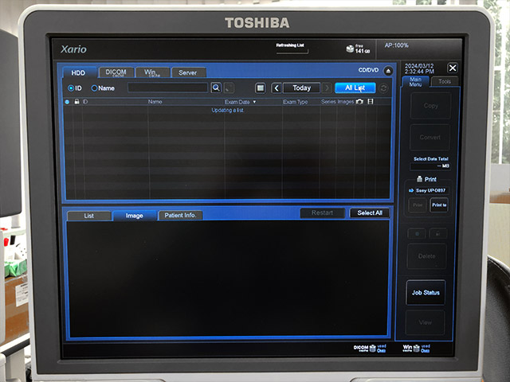Click the search text input field
The image size is (510, 382).
coord(168,88)
